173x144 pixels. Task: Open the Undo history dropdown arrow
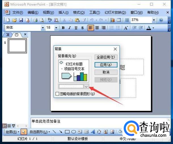point(96,20)
